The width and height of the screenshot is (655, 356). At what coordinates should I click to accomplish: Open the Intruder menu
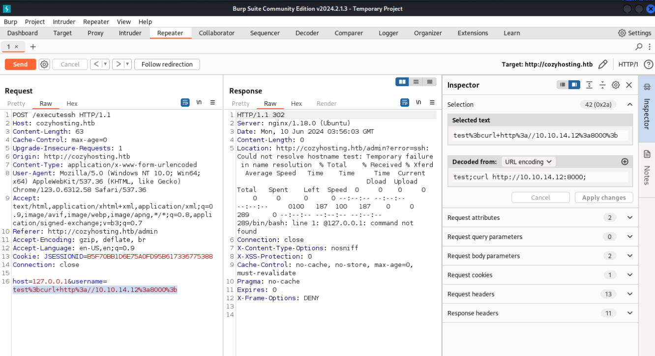[64, 22]
